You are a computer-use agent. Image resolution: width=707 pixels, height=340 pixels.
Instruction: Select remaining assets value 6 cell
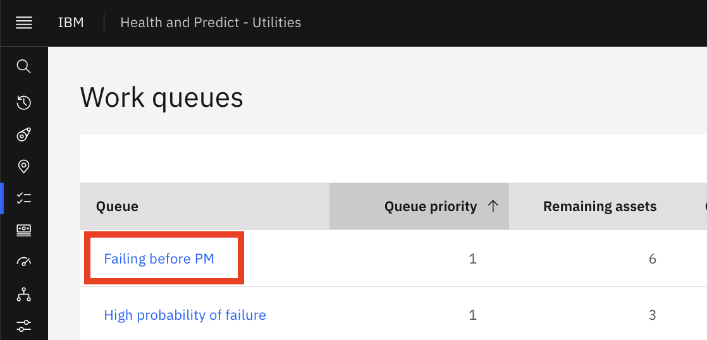[652, 259]
